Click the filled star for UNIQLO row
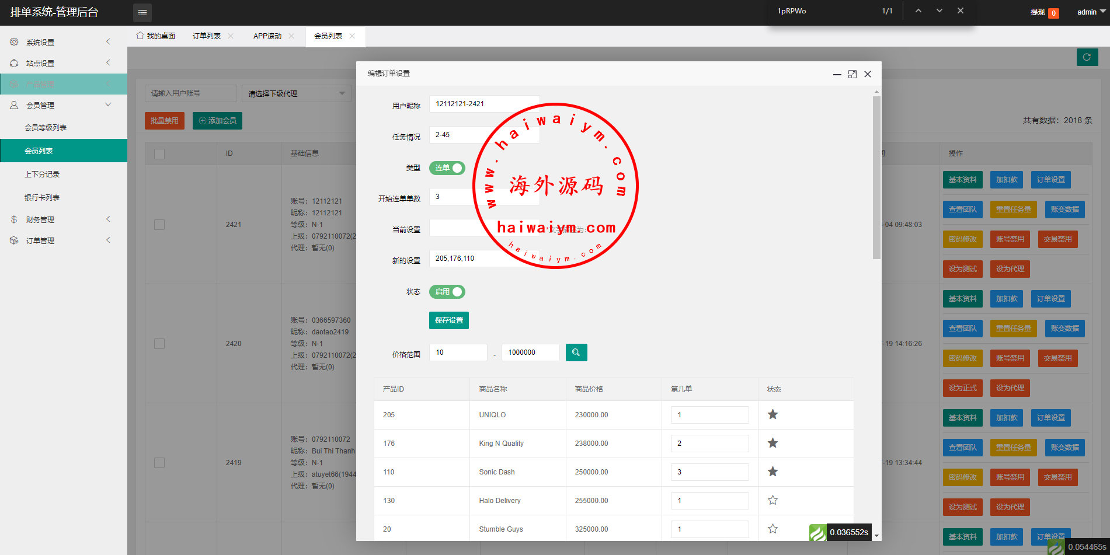The width and height of the screenshot is (1110, 555). pos(773,414)
